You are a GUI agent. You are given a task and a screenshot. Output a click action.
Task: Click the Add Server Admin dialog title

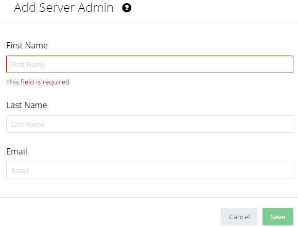point(64,8)
